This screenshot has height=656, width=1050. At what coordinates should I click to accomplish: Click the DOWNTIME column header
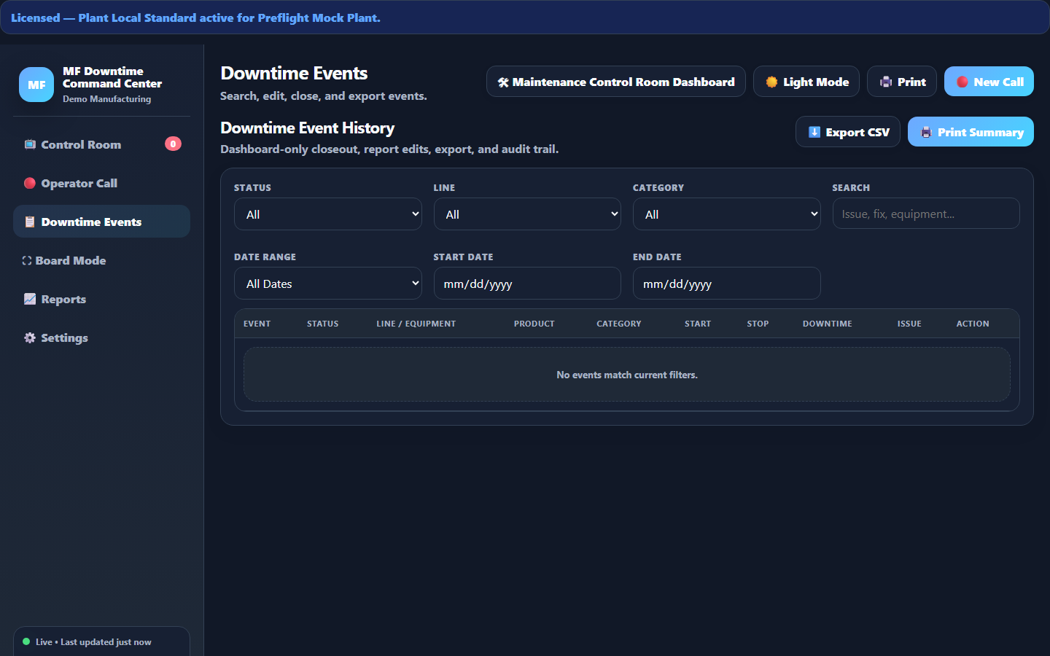[x=827, y=324]
